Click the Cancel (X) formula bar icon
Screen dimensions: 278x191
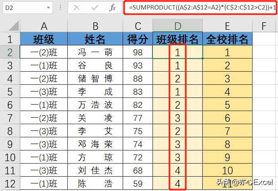pos(76,8)
